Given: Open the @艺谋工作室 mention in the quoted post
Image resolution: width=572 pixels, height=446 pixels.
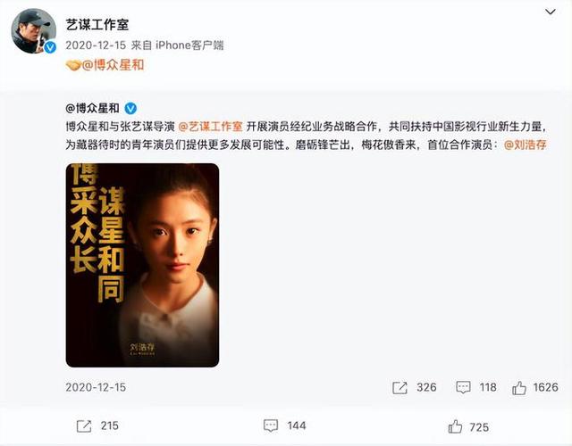Looking at the screenshot, I should 211,127.
